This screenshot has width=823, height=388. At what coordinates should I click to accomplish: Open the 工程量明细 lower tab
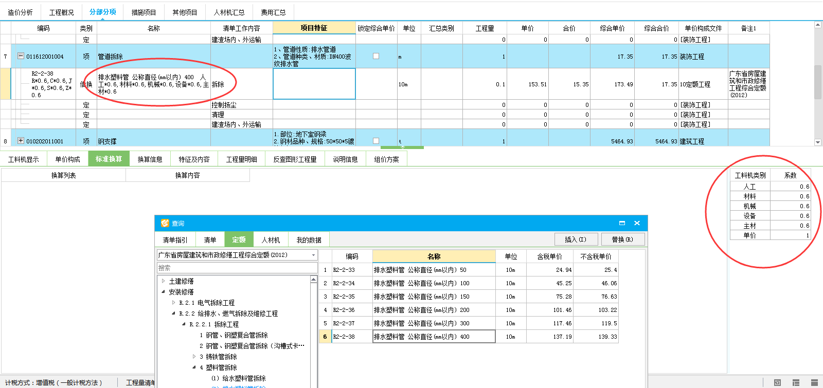[x=241, y=159]
